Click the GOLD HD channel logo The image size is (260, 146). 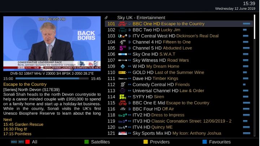[x=122, y=72]
